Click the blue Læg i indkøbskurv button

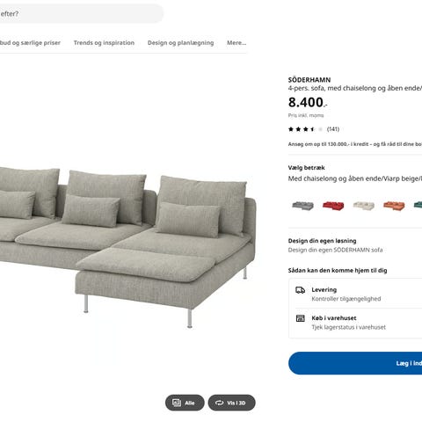tap(355, 363)
